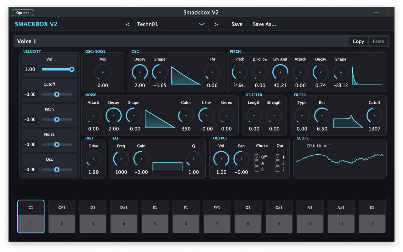The width and height of the screenshot is (403, 252).
Task: Click the FILTER Res knob
Action: (x=322, y=116)
